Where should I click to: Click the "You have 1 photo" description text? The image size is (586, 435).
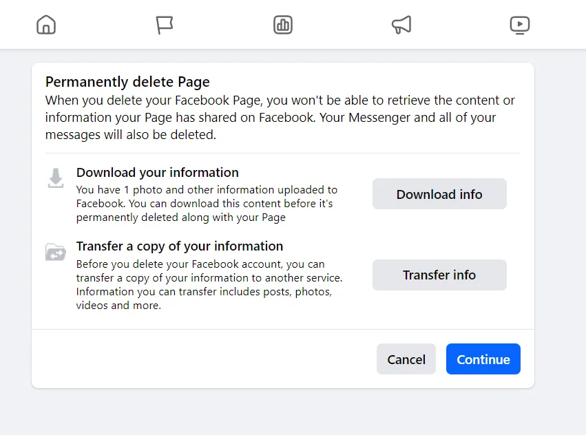[207, 203]
